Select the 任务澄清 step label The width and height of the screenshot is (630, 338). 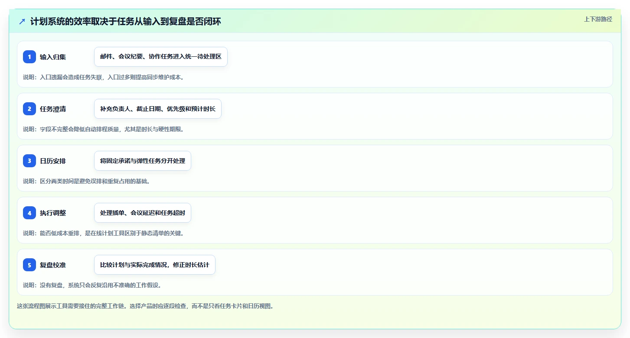coord(53,109)
